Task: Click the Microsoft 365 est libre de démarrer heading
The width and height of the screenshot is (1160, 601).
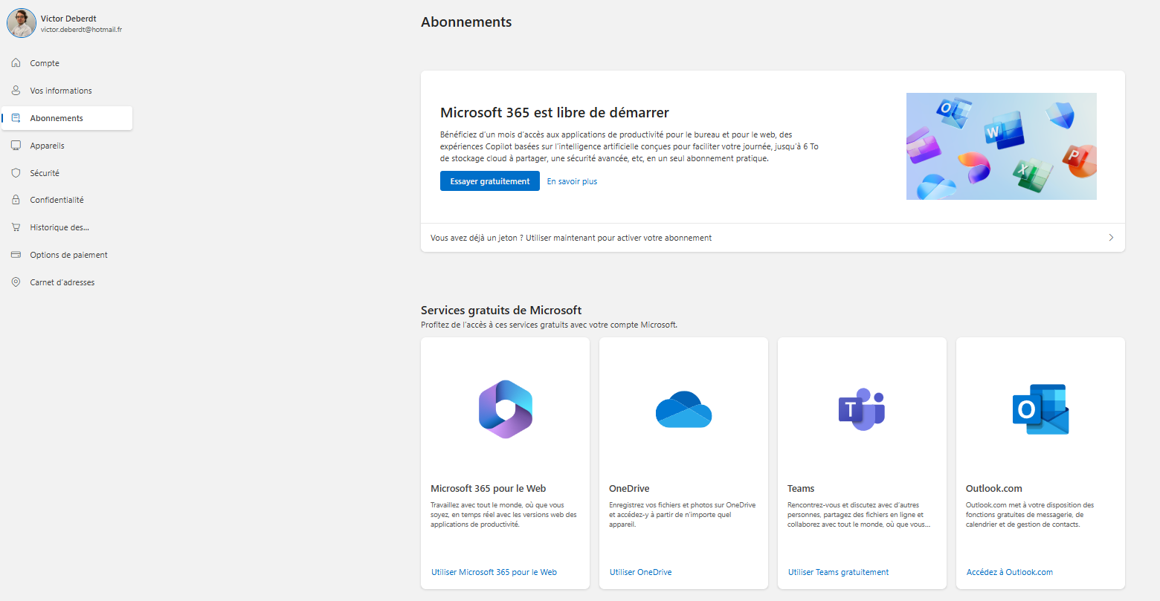Action: coord(555,113)
